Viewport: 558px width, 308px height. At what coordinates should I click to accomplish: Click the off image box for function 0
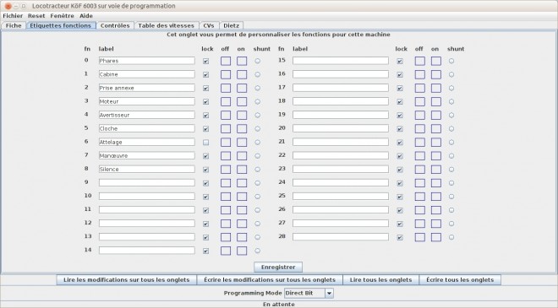[x=226, y=61]
